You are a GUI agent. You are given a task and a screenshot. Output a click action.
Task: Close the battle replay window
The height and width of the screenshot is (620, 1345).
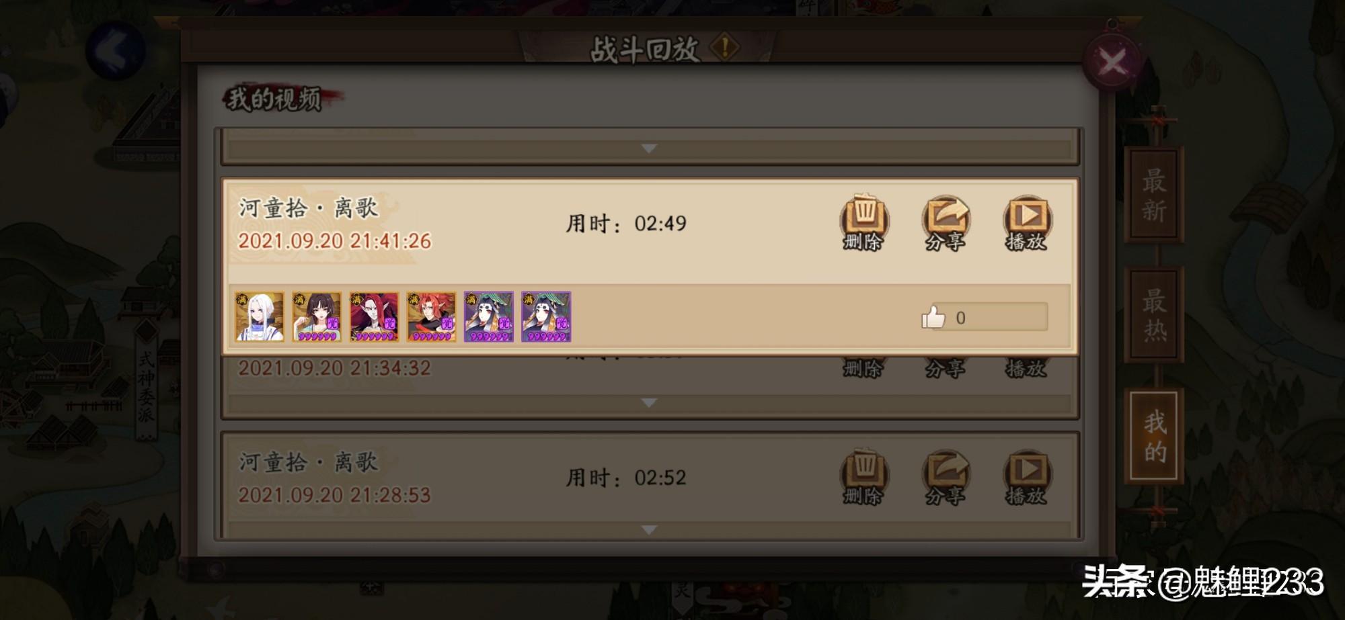pyautogui.click(x=1112, y=63)
